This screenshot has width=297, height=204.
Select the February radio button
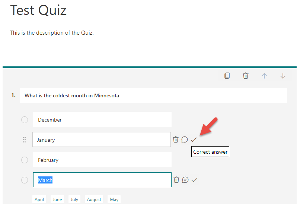pyautogui.click(x=25, y=160)
